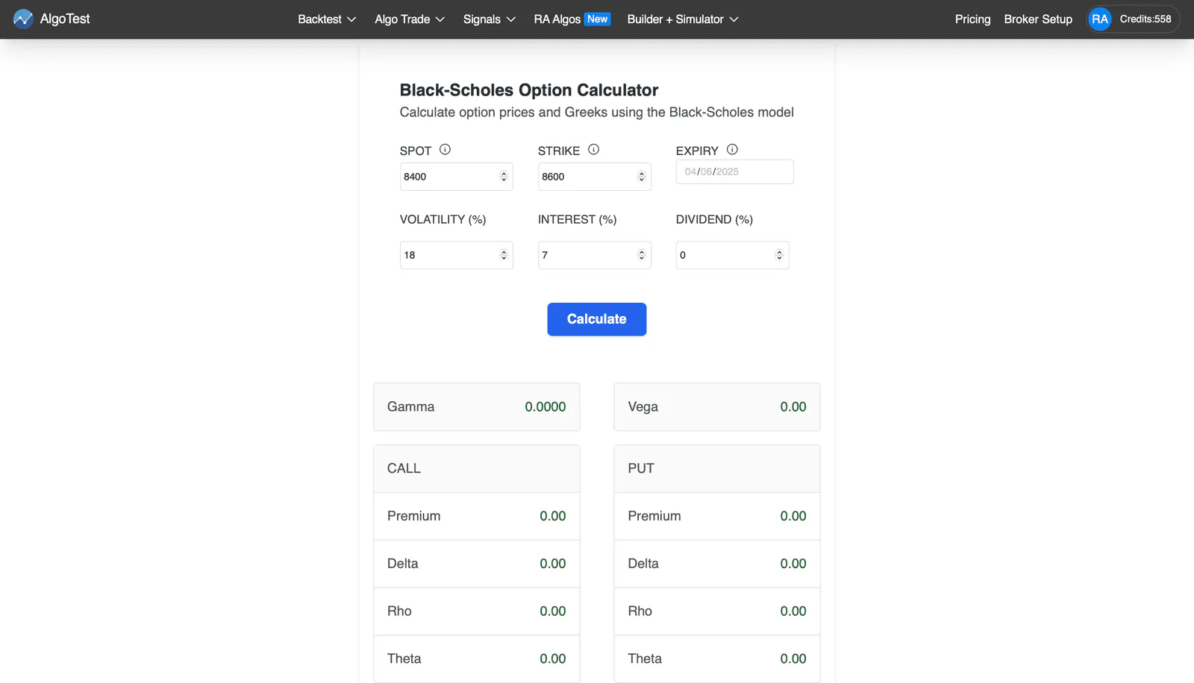Adjust the Dividend stepper arrows
1194x683 pixels.
point(779,255)
